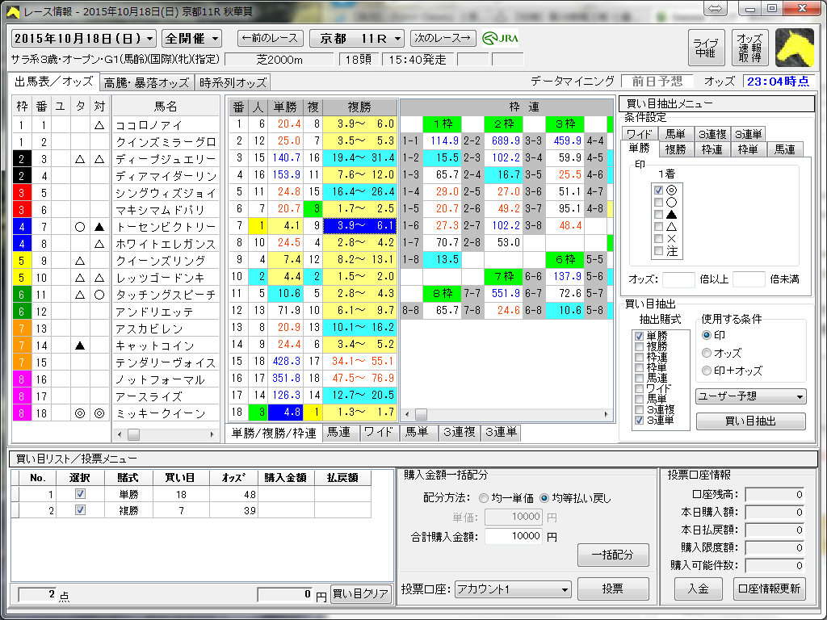Screen dimensions: 827x620
Task: Click right scroll arrow of odds table
Action: click(607, 414)
